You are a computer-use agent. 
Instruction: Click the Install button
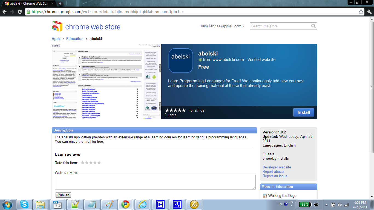point(304,112)
